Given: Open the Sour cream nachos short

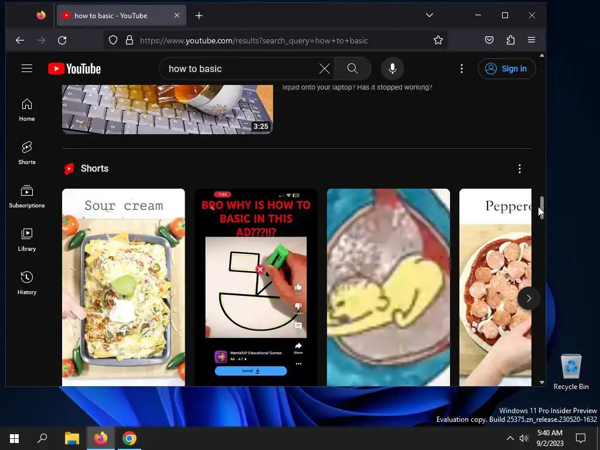Looking at the screenshot, I should pyautogui.click(x=123, y=287).
